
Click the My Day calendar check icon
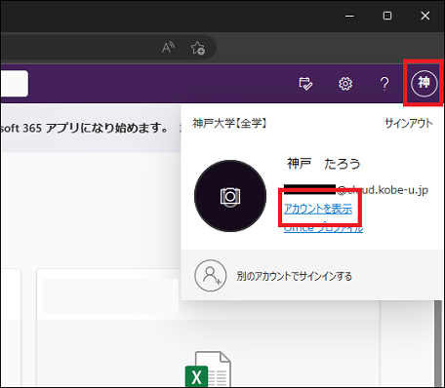pyautogui.click(x=305, y=84)
